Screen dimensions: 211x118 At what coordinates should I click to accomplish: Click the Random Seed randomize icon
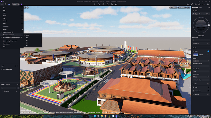tap(208, 77)
